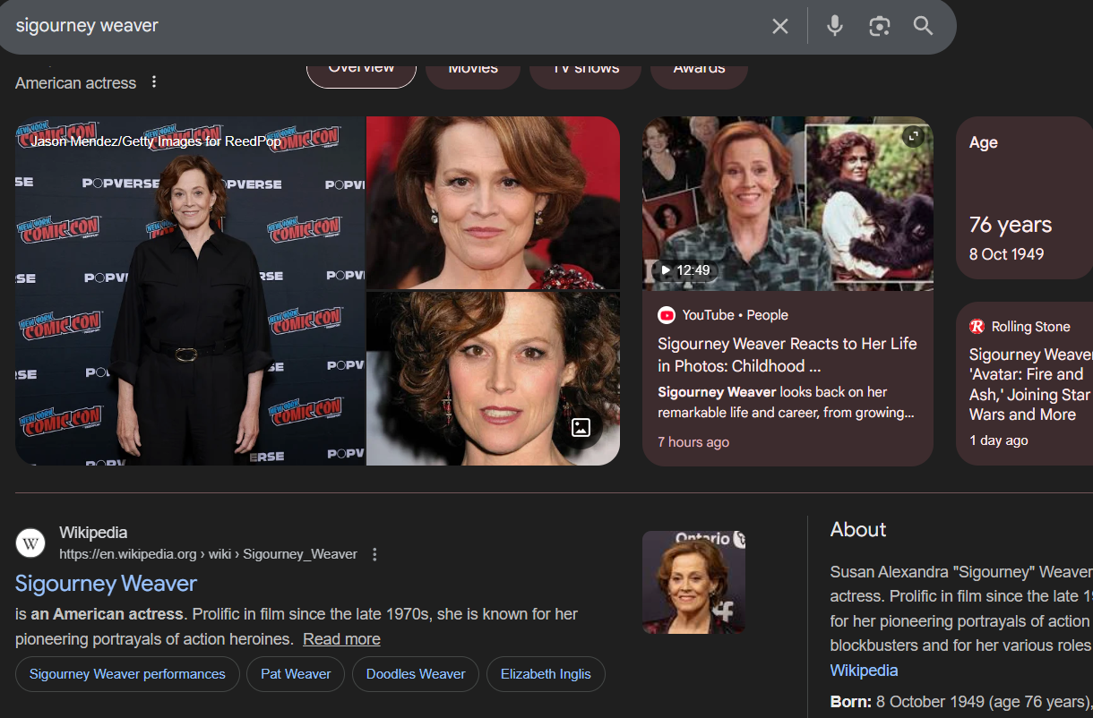Open the Wikipedia result options menu

374,554
